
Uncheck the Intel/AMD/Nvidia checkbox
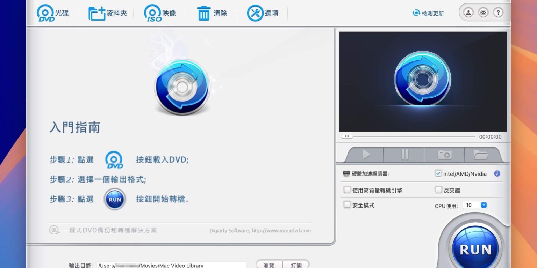coord(438,173)
